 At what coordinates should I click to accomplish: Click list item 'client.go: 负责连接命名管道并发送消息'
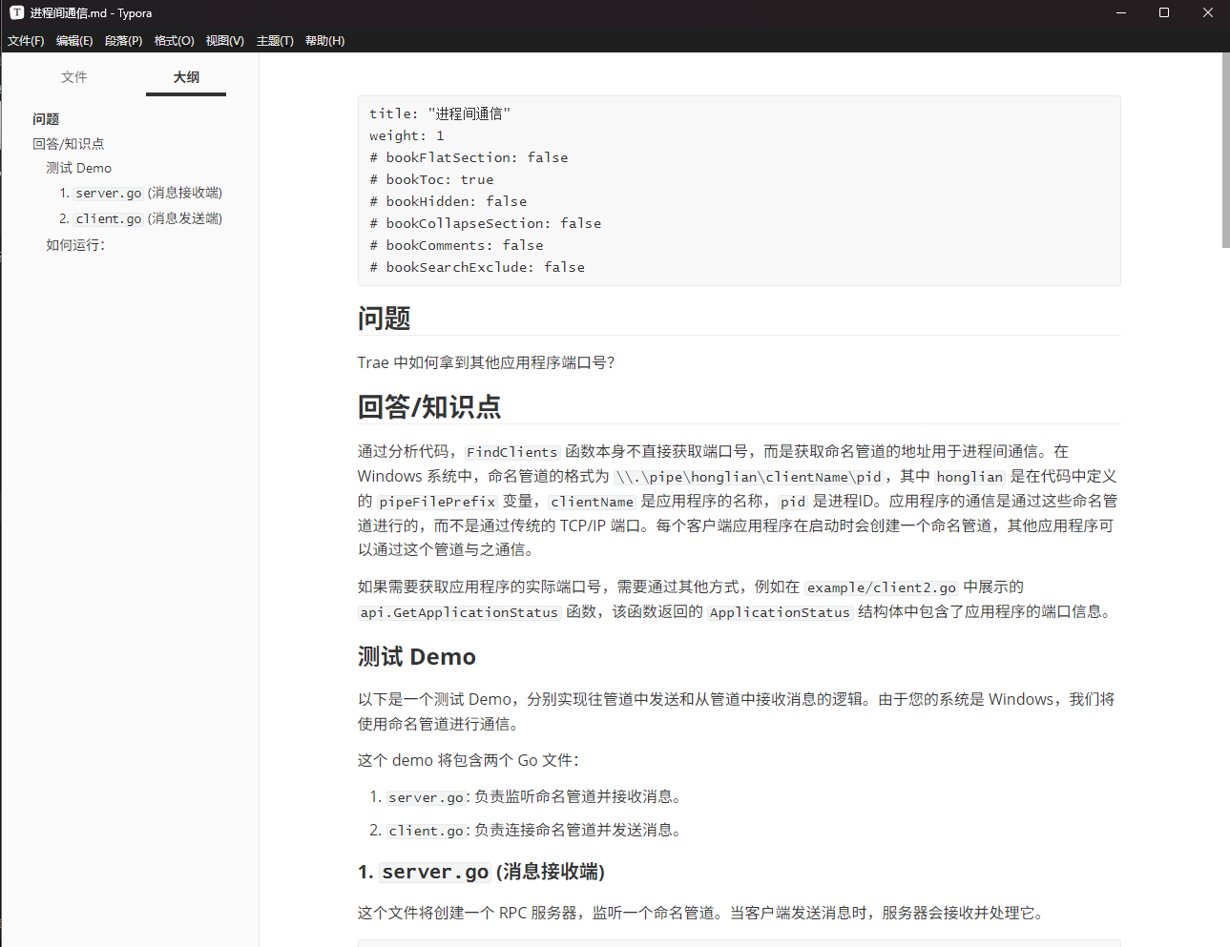pyautogui.click(x=534, y=830)
